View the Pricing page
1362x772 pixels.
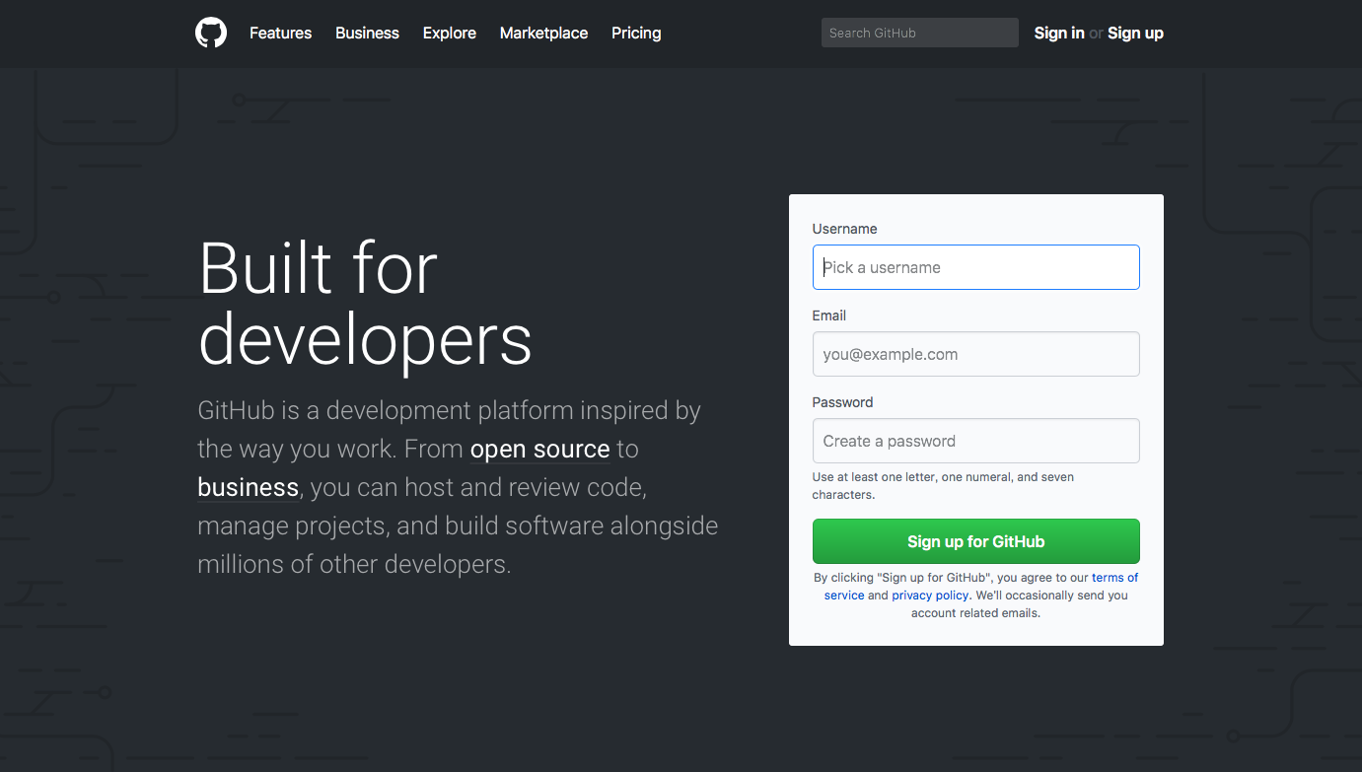(636, 33)
